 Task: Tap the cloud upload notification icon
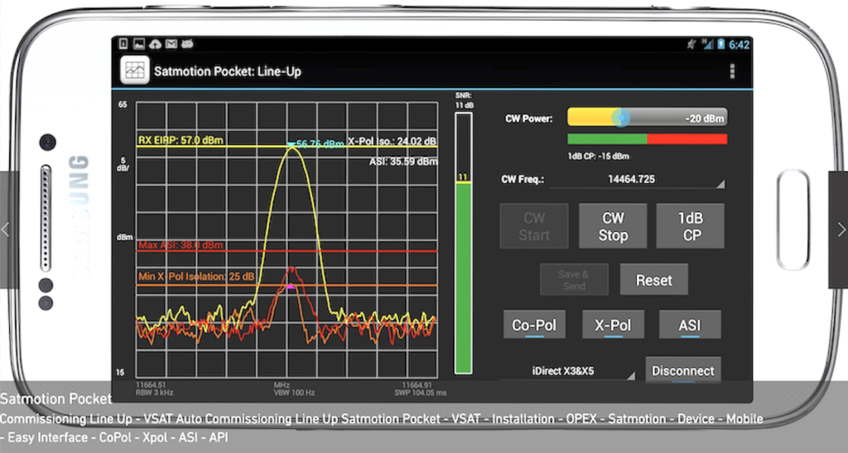(155, 44)
